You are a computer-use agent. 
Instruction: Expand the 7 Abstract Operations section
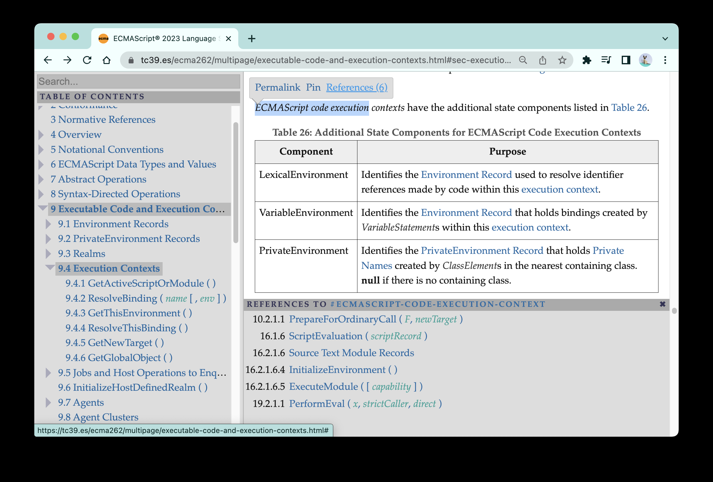pyautogui.click(x=41, y=179)
